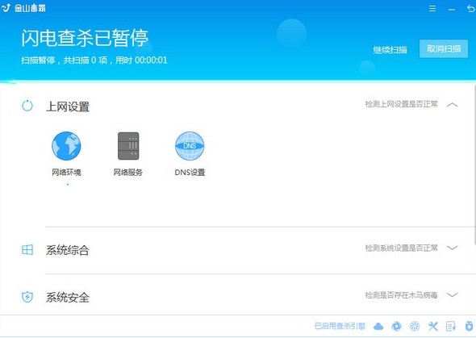Open the hamburger main menu
The image size is (476, 338).
432,9
